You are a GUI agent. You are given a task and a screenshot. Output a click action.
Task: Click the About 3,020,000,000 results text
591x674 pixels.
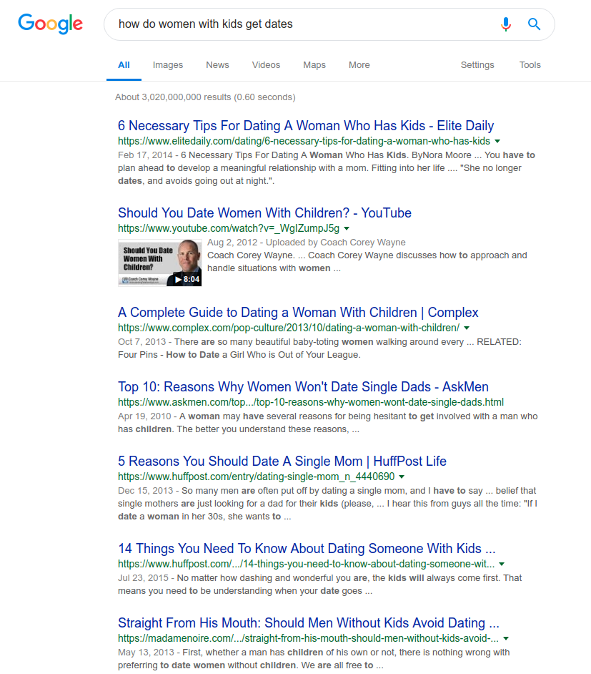click(205, 97)
